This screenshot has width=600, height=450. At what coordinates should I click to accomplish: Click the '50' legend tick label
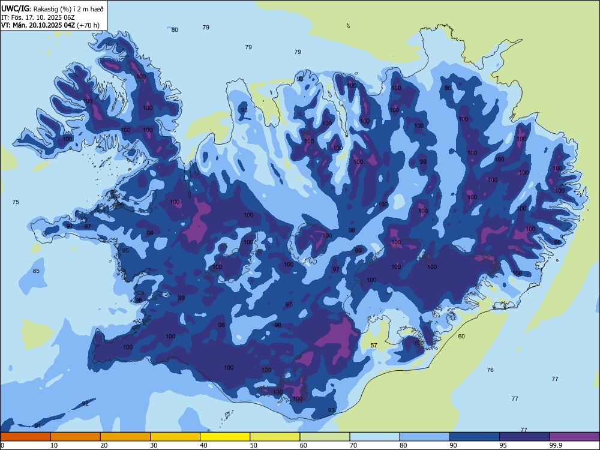(254, 445)
